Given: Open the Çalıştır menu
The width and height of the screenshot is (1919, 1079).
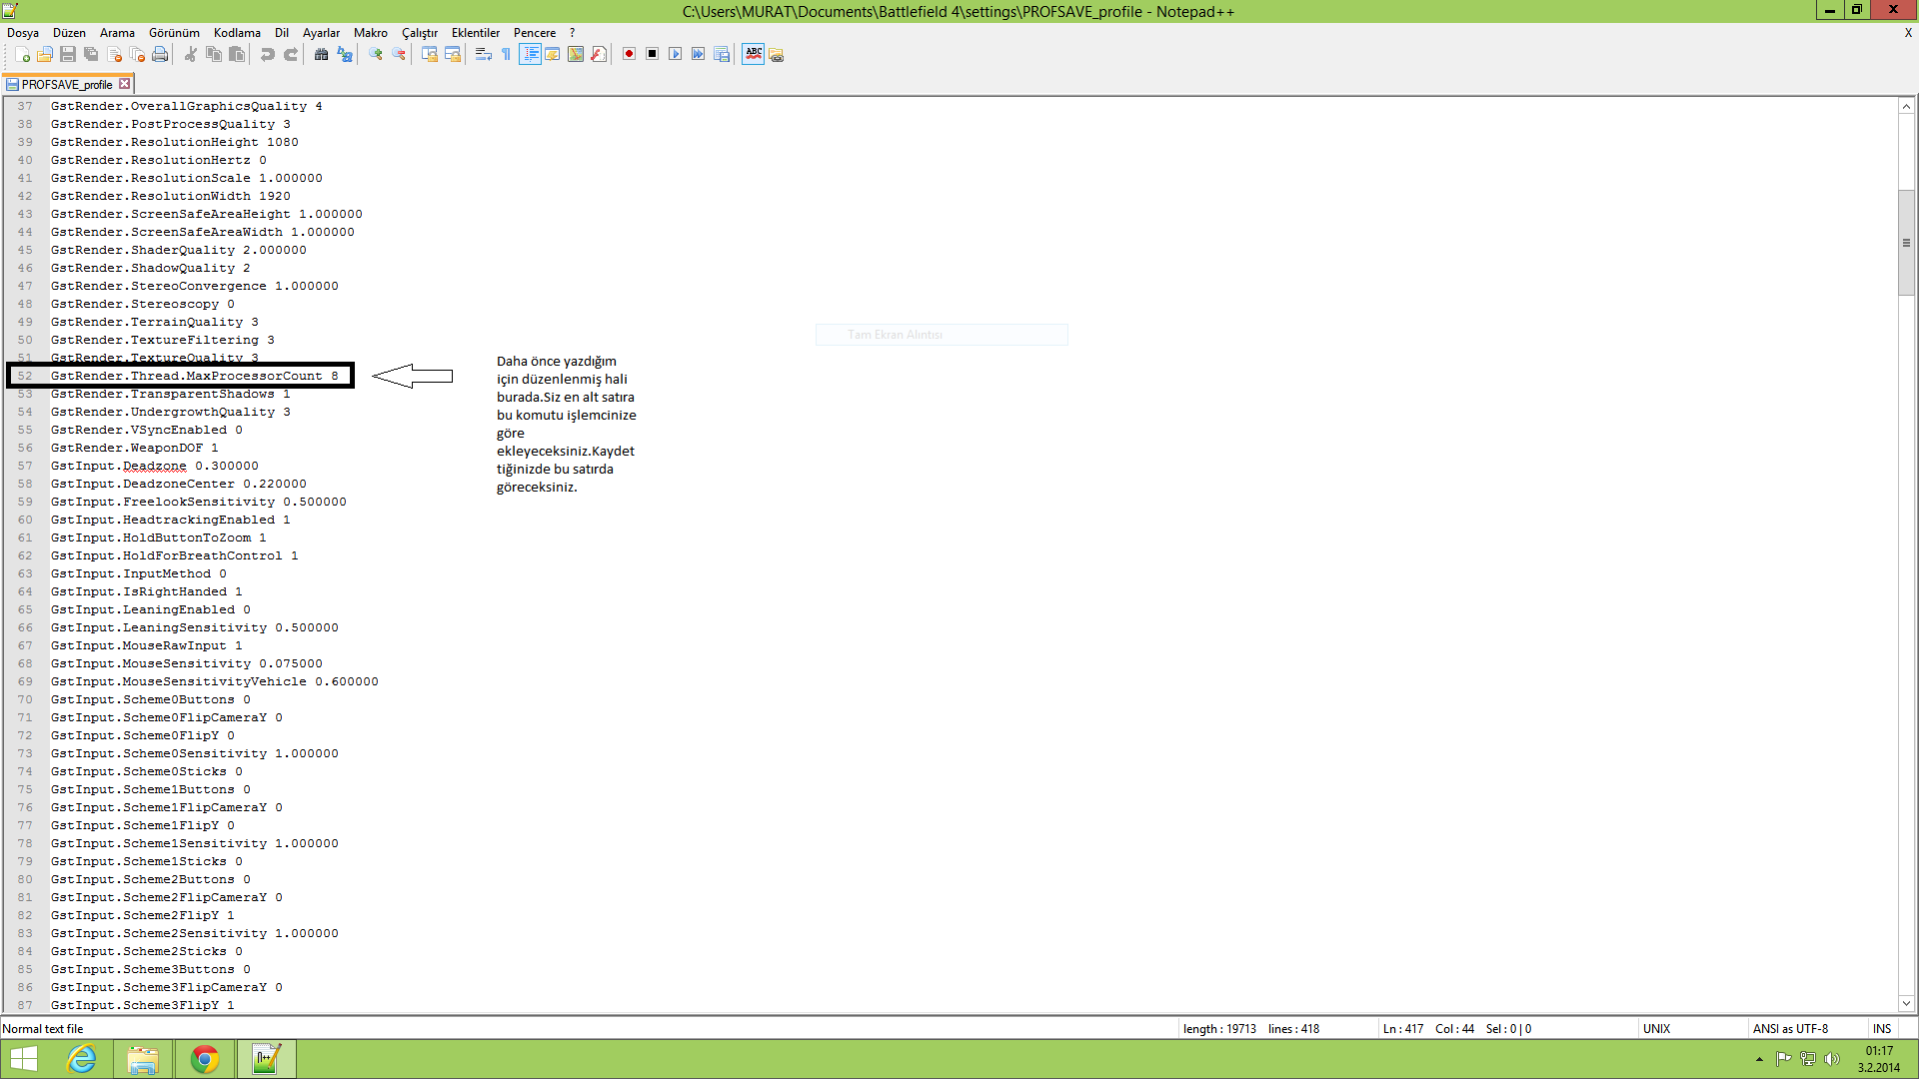Looking at the screenshot, I should click(x=420, y=33).
